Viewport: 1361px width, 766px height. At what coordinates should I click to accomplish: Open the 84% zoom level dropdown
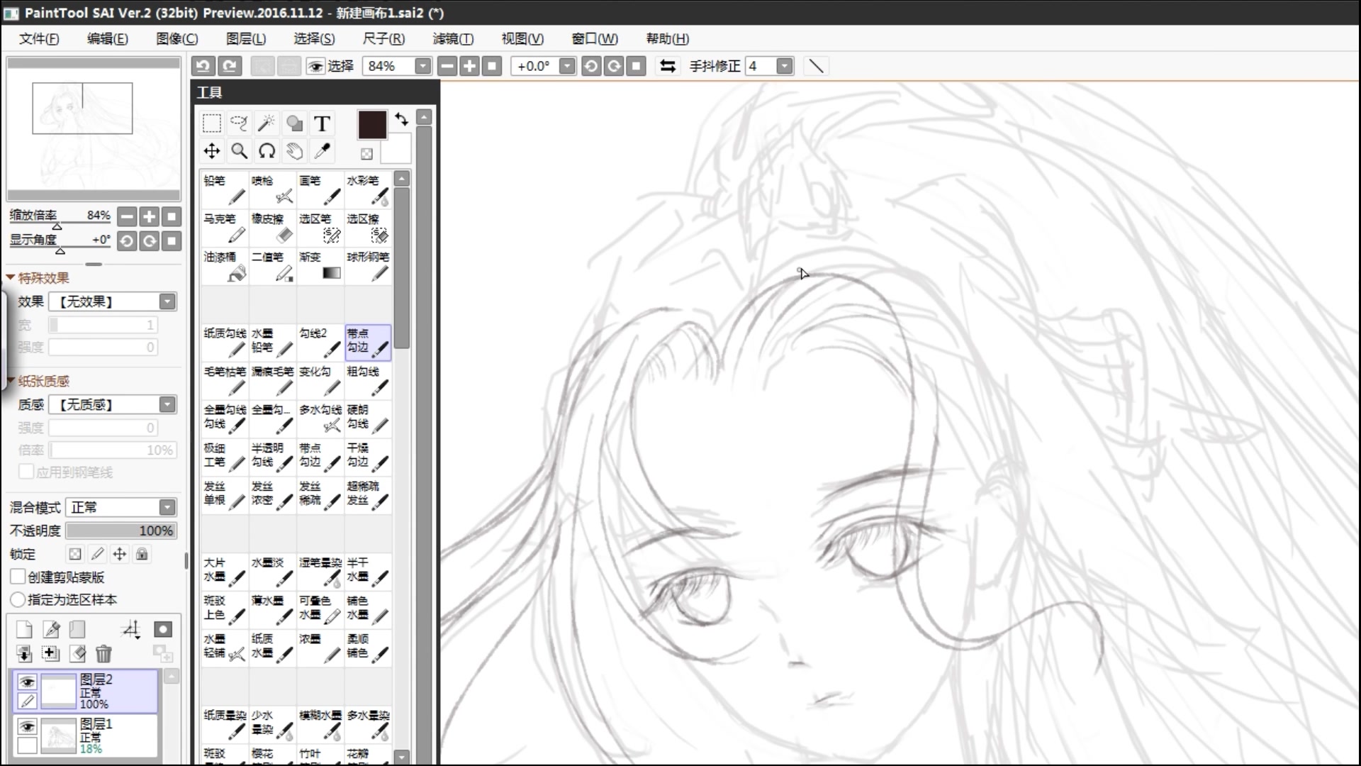tap(422, 66)
